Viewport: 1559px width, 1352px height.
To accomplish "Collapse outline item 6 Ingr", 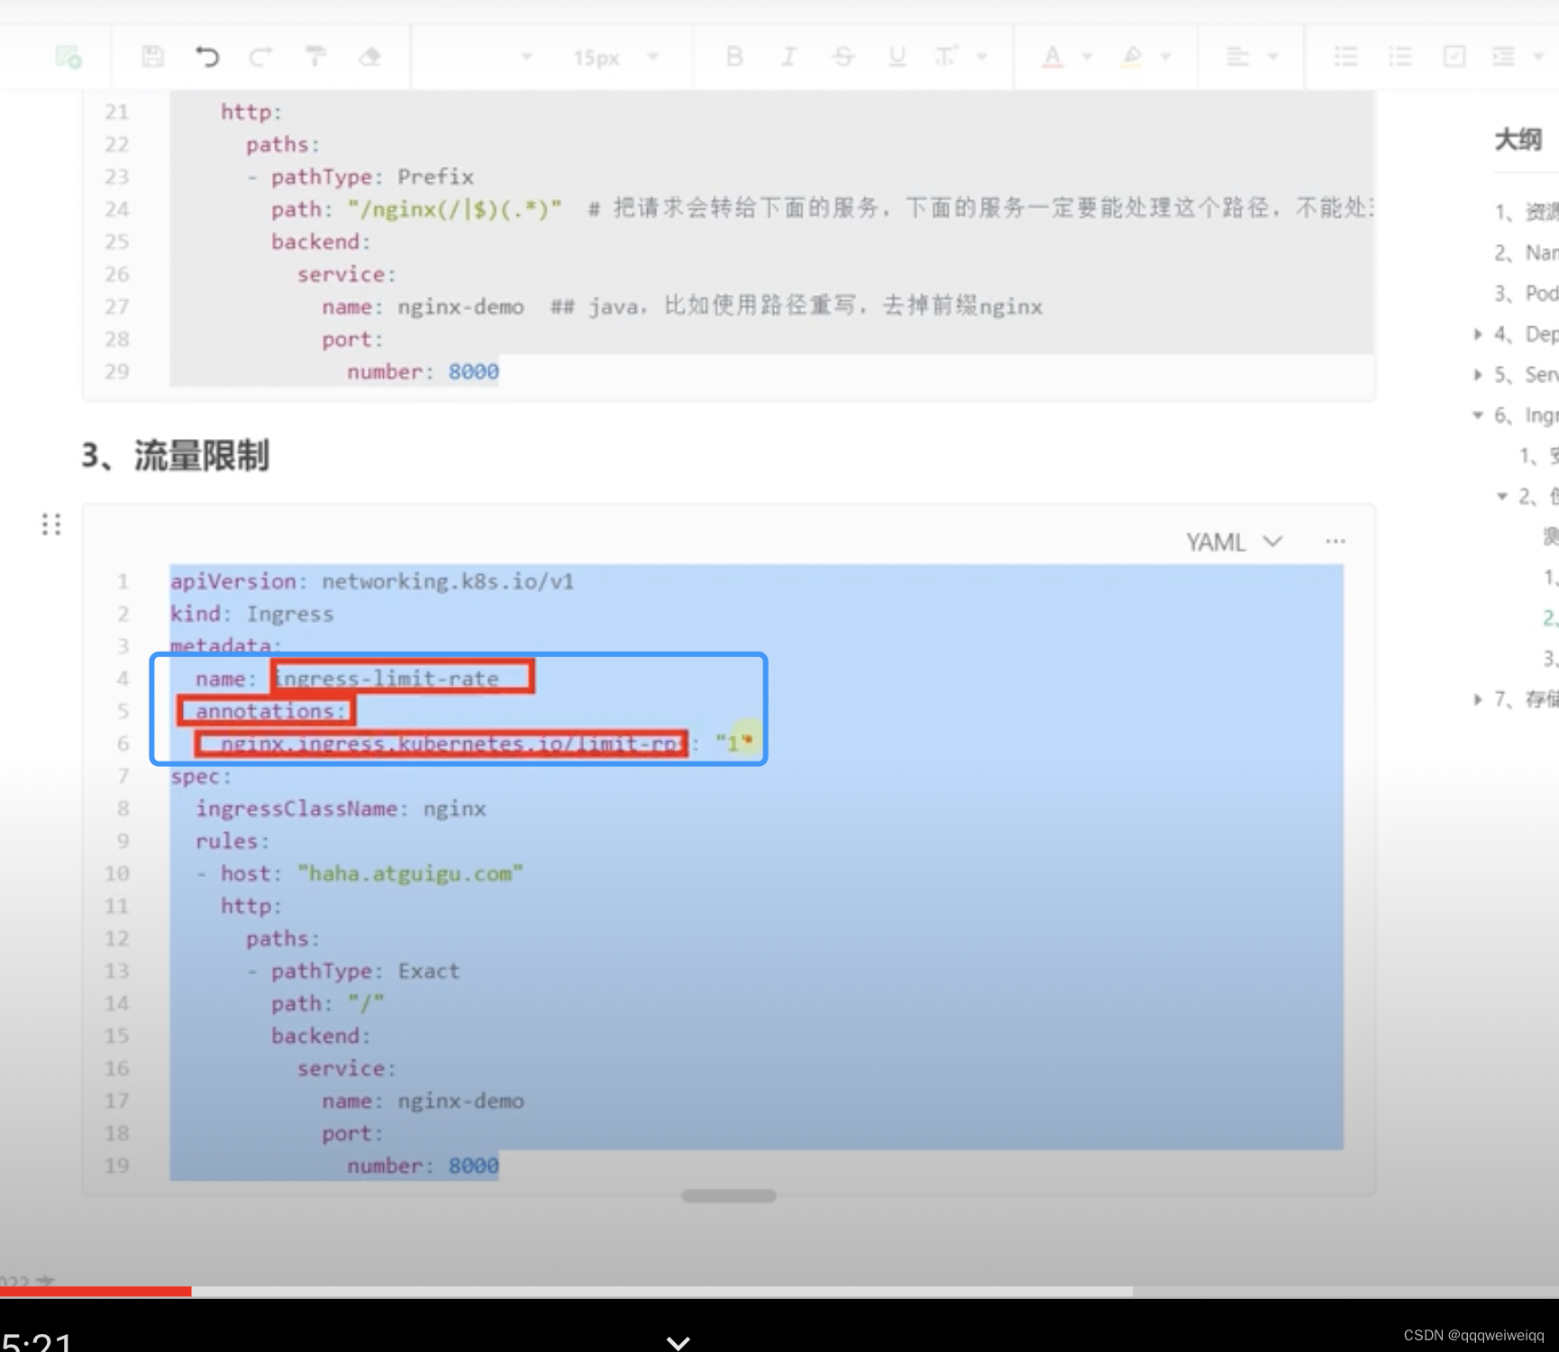I will 1478,416.
